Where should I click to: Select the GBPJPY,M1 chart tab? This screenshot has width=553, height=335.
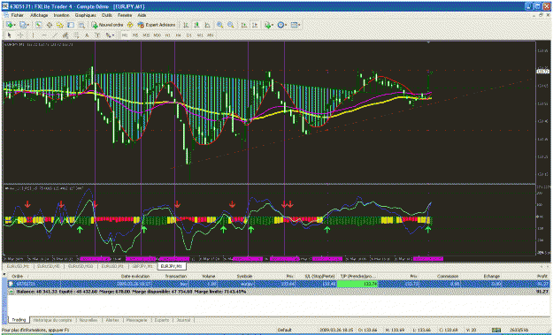[142, 267]
